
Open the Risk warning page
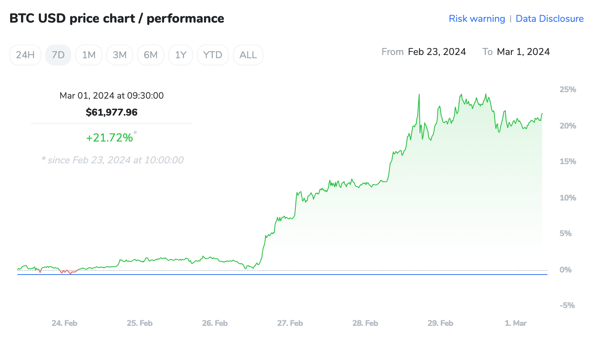477,19
